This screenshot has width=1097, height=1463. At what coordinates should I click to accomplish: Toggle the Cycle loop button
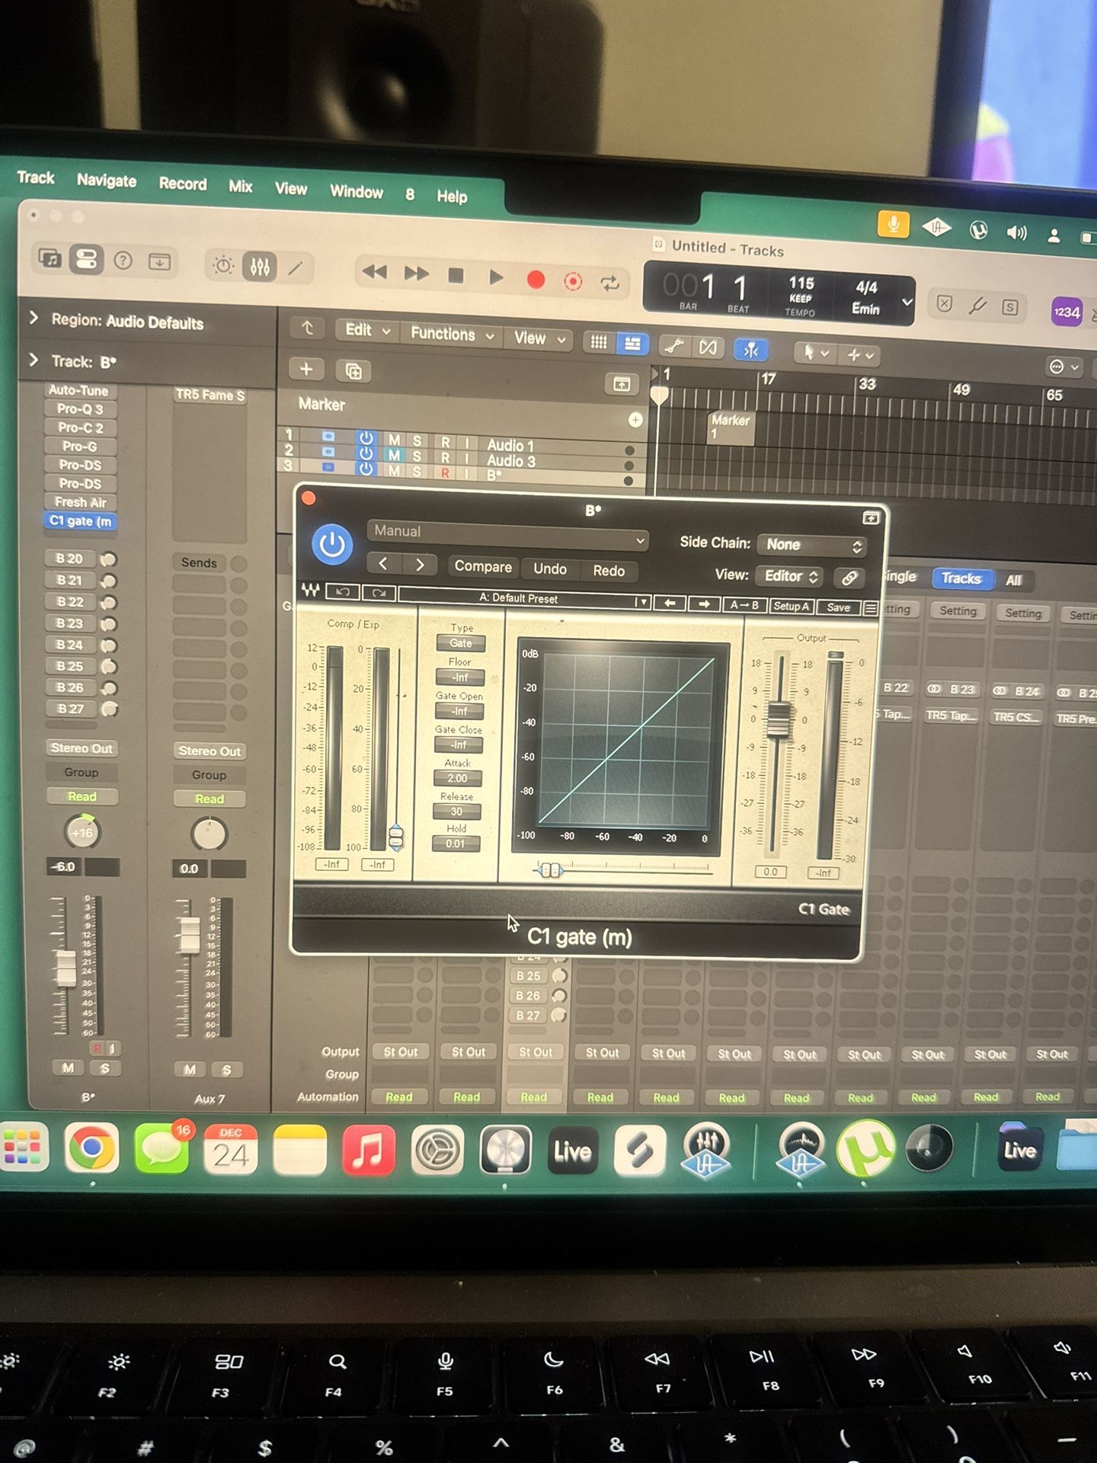tap(609, 283)
